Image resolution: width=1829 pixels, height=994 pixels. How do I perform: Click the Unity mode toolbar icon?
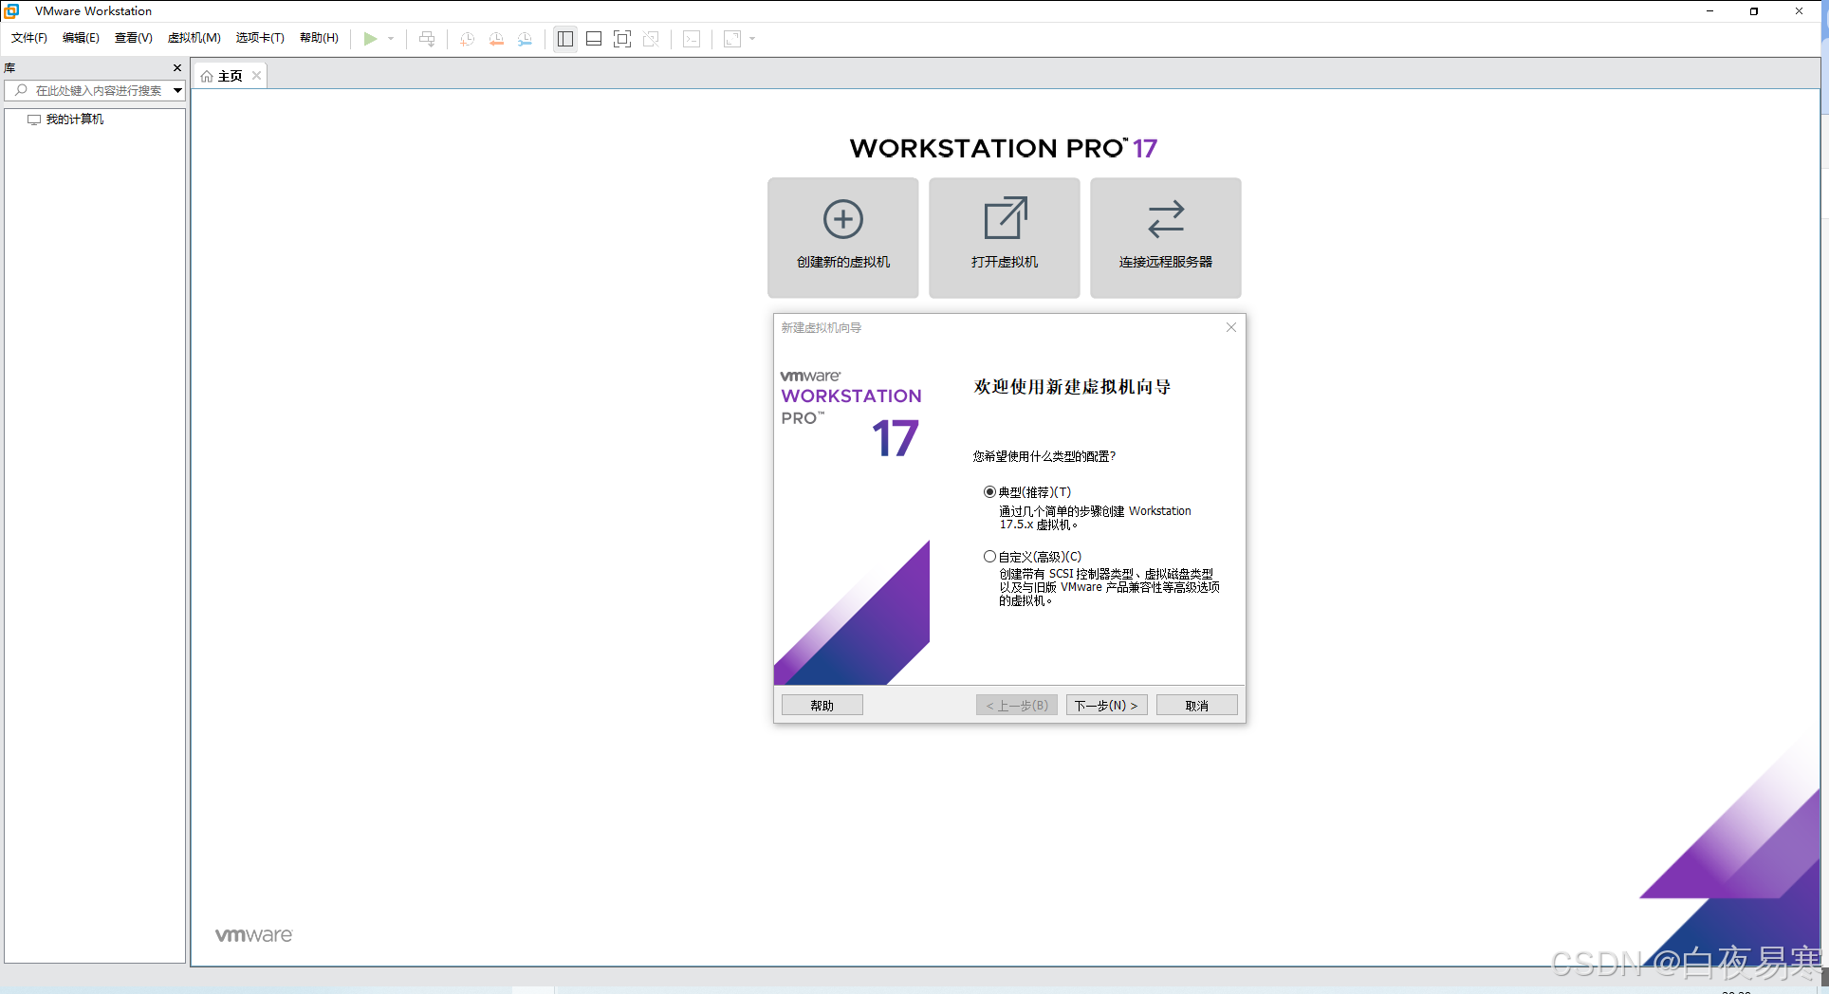pos(651,39)
